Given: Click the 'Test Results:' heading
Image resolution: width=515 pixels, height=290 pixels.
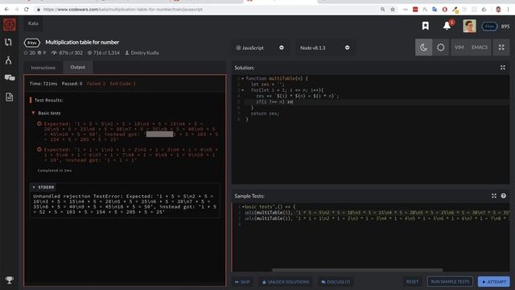Looking at the screenshot, I should pyautogui.click(x=48, y=100).
